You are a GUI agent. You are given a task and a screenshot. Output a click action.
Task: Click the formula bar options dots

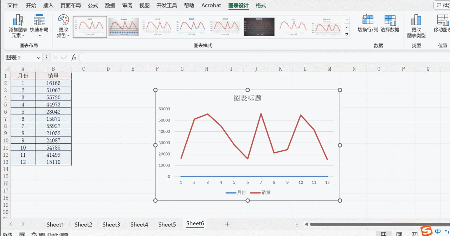coord(46,58)
